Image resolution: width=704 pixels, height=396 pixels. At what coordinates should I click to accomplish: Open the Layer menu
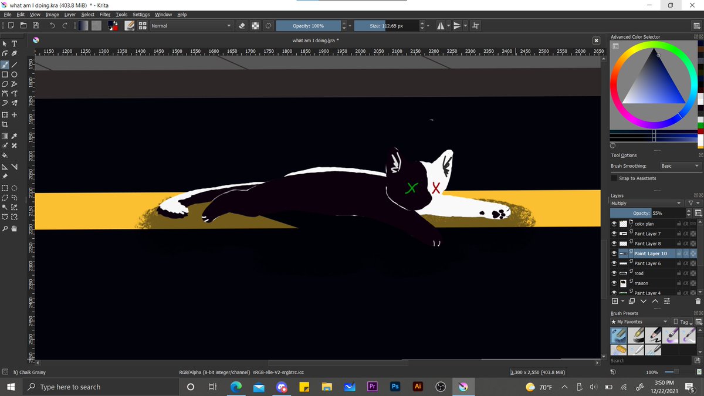[x=70, y=14]
